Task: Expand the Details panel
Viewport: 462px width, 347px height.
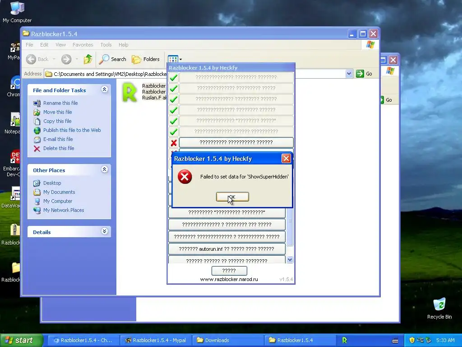Action: 104,231
